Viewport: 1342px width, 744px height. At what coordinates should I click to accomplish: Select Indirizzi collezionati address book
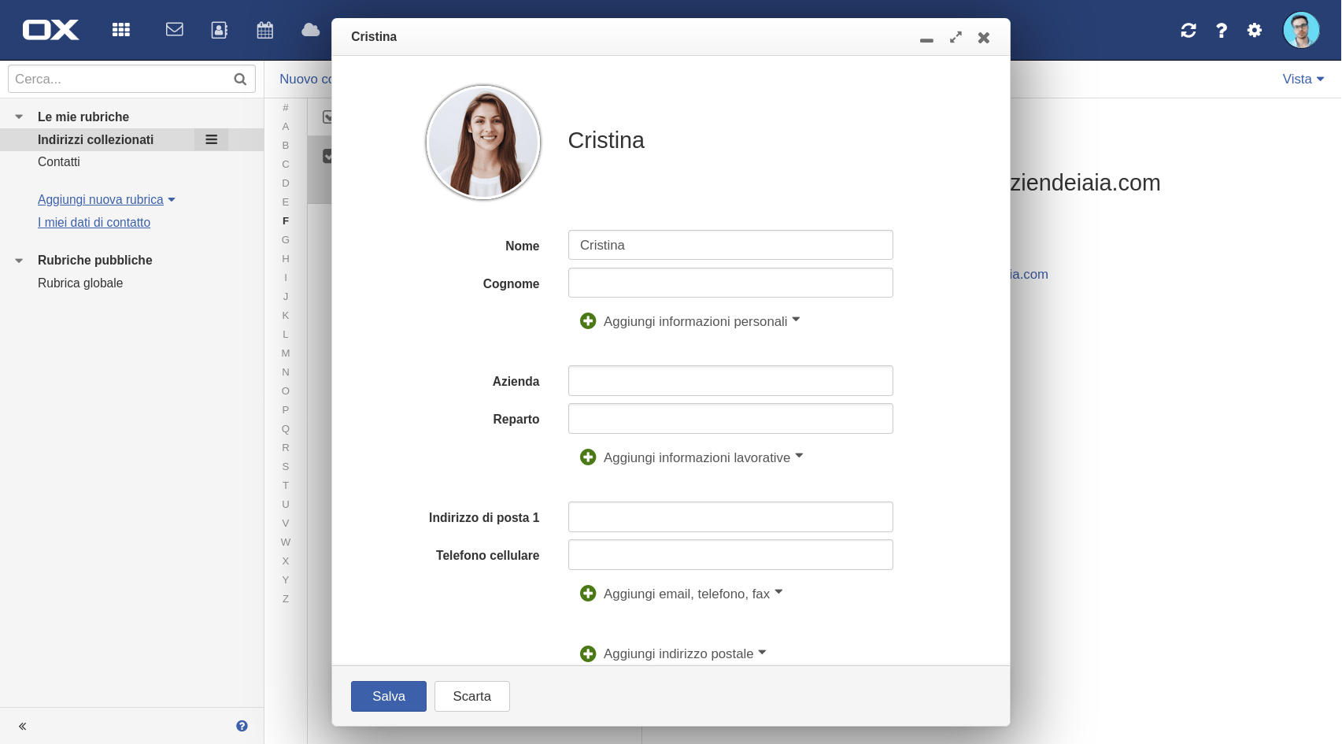tap(96, 139)
